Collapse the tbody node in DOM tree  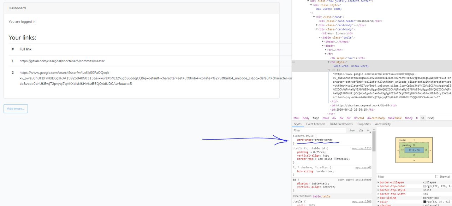click(322, 46)
